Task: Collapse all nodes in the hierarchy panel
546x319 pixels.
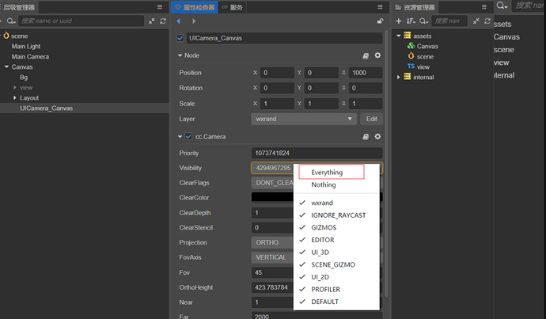Action: (151, 21)
